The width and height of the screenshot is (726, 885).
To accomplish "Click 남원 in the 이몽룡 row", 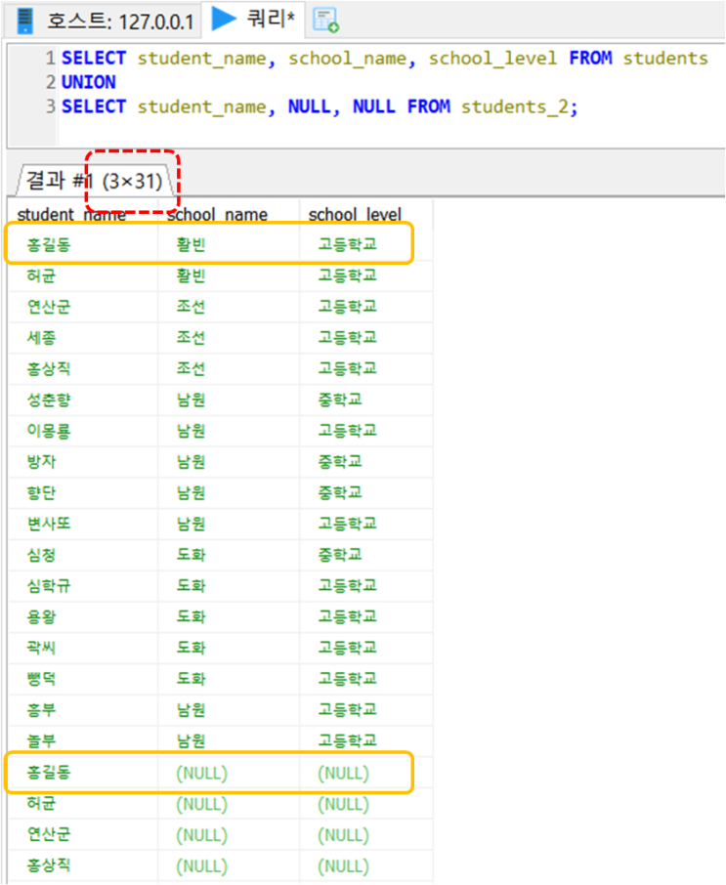I will coord(191,431).
